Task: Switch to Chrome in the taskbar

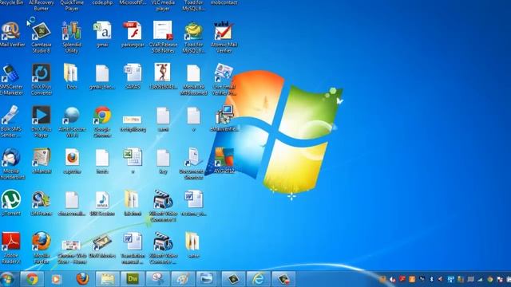Action: pyautogui.click(x=32, y=279)
